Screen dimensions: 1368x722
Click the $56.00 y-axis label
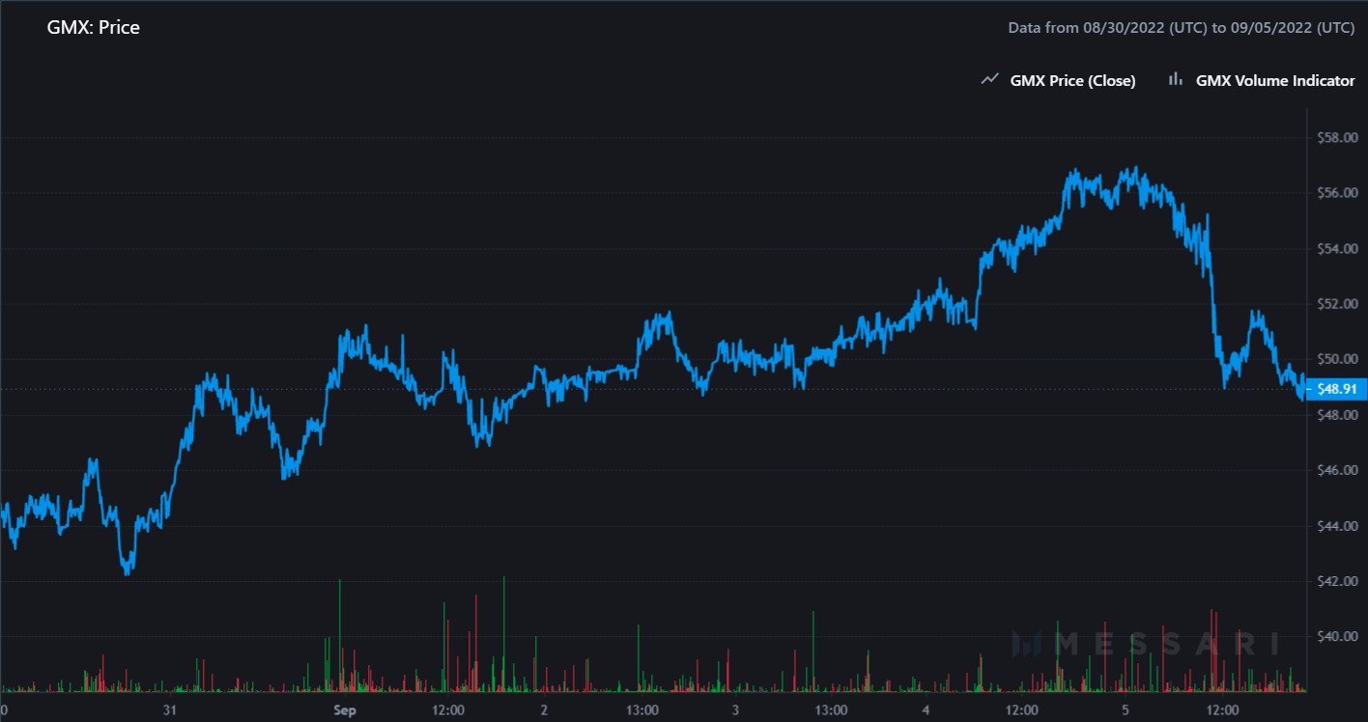tap(1338, 193)
